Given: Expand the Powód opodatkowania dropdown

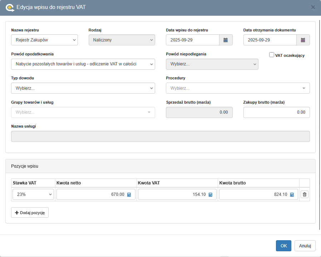Looking at the screenshot, I should click(83, 64).
